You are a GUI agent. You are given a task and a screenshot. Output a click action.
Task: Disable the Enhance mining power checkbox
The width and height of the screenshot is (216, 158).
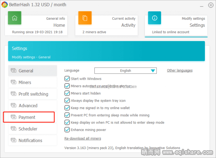click(67, 130)
